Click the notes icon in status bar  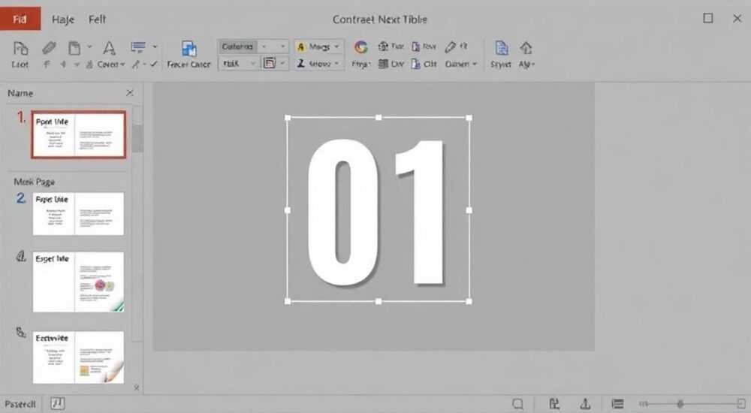pos(58,403)
